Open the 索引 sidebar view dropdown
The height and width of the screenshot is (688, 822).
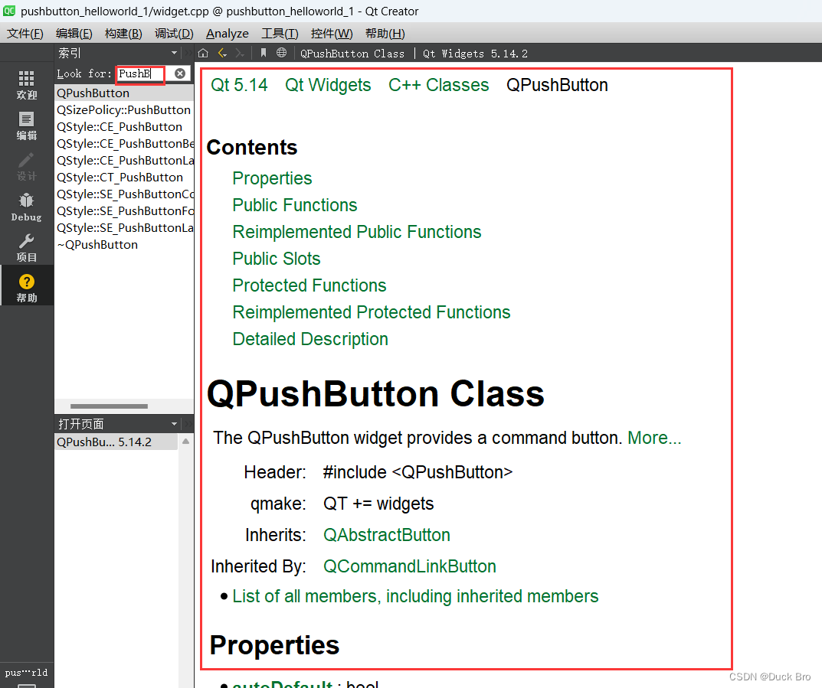pos(174,53)
